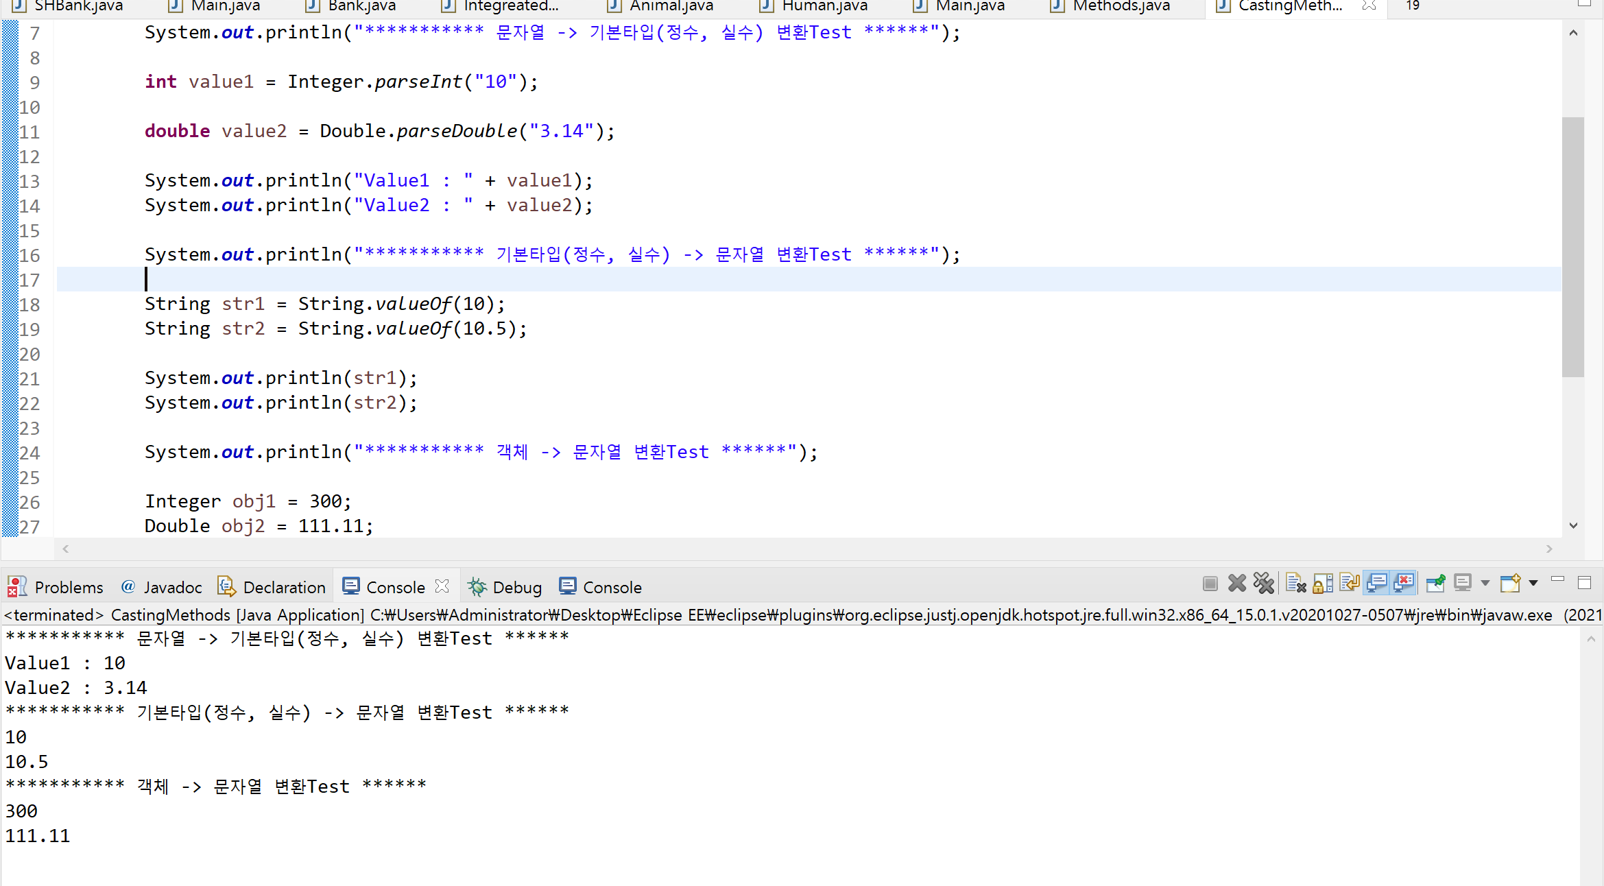Remove the launch with the single X icon
Viewport: 1604px width, 886px height.
[x=1237, y=584]
